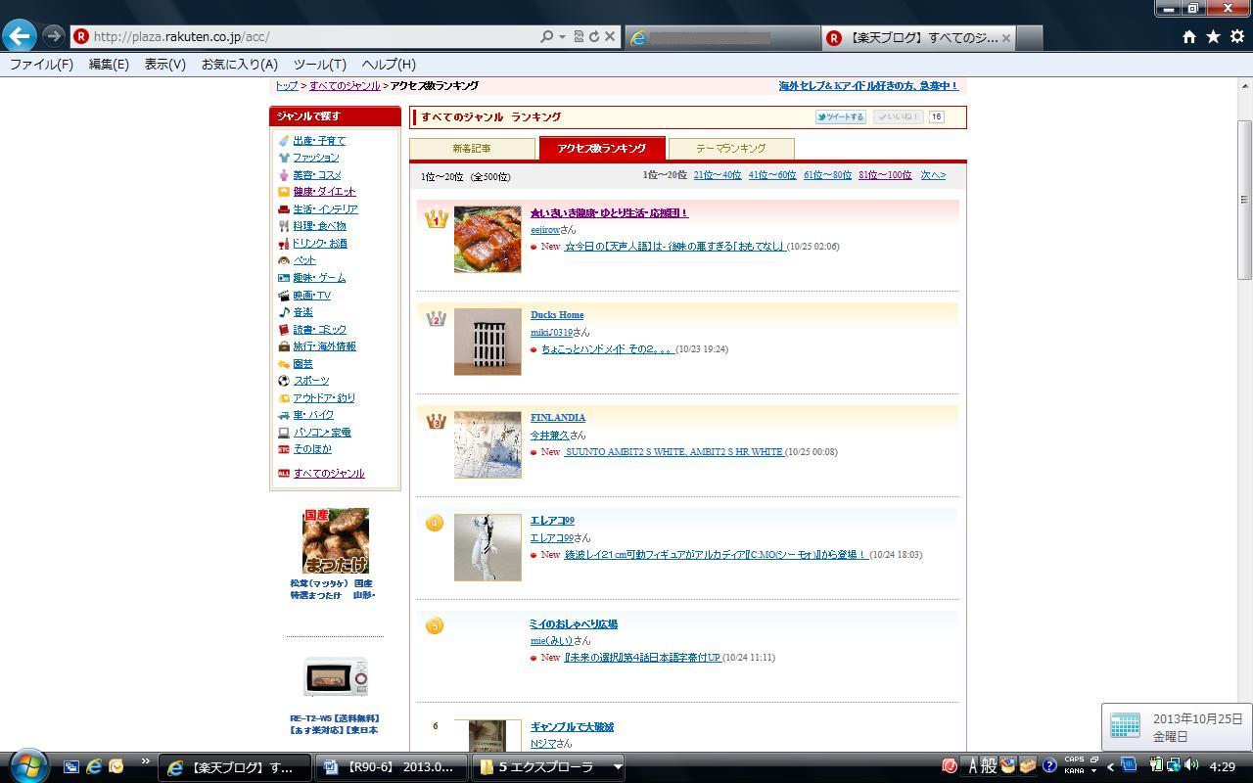The width and height of the screenshot is (1253, 783).
Task: Open the IE tools gear icon
Action: tap(1236, 36)
